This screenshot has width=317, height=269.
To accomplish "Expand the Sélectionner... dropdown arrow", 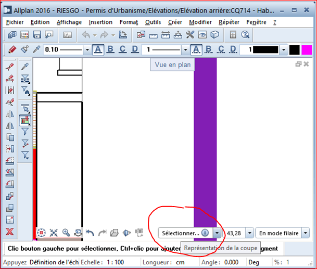I will click(x=217, y=233).
